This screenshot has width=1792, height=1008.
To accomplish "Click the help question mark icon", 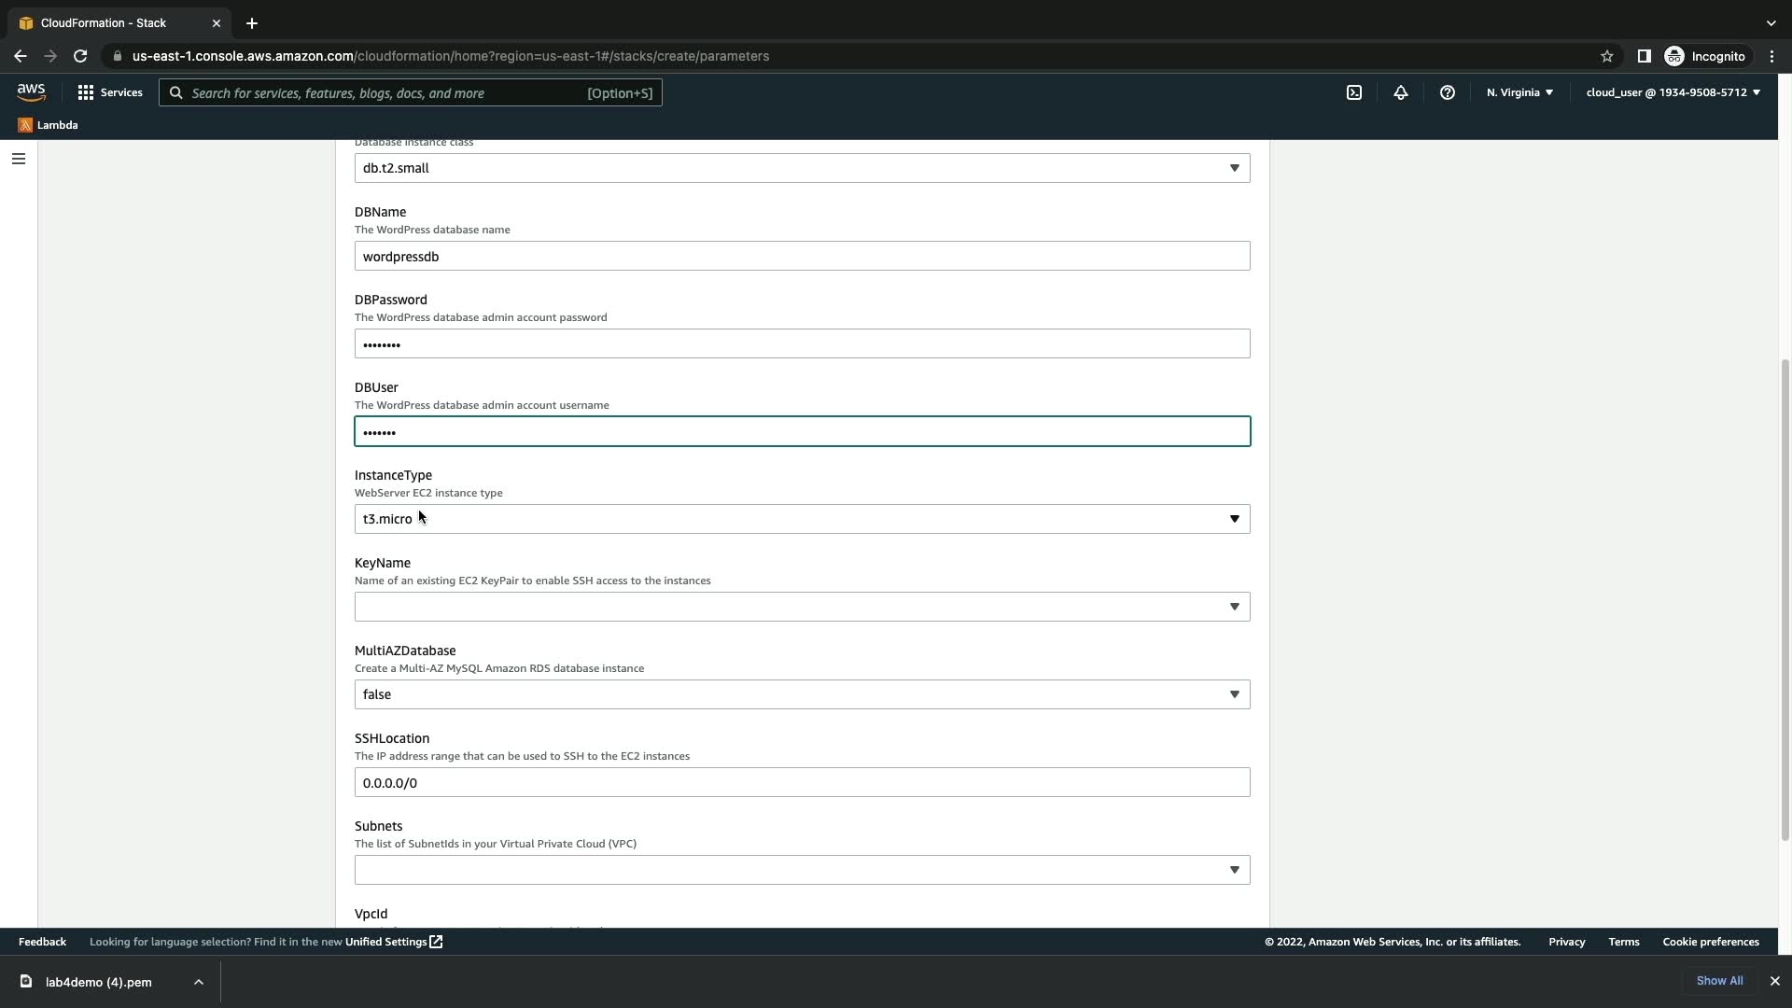I will [1448, 92].
